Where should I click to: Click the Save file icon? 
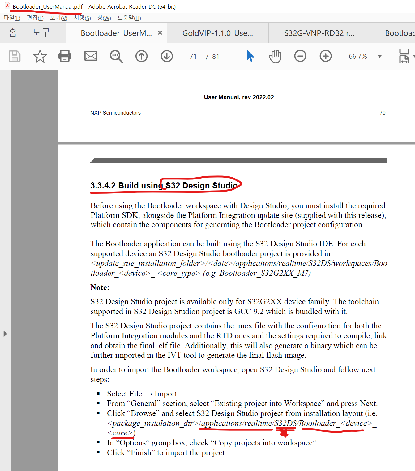(x=15, y=56)
